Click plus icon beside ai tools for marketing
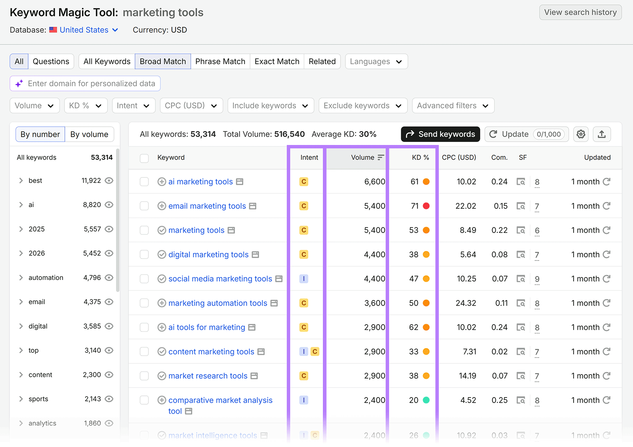The height and width of the screenshot is (447, 633). [x=161, y=327]
